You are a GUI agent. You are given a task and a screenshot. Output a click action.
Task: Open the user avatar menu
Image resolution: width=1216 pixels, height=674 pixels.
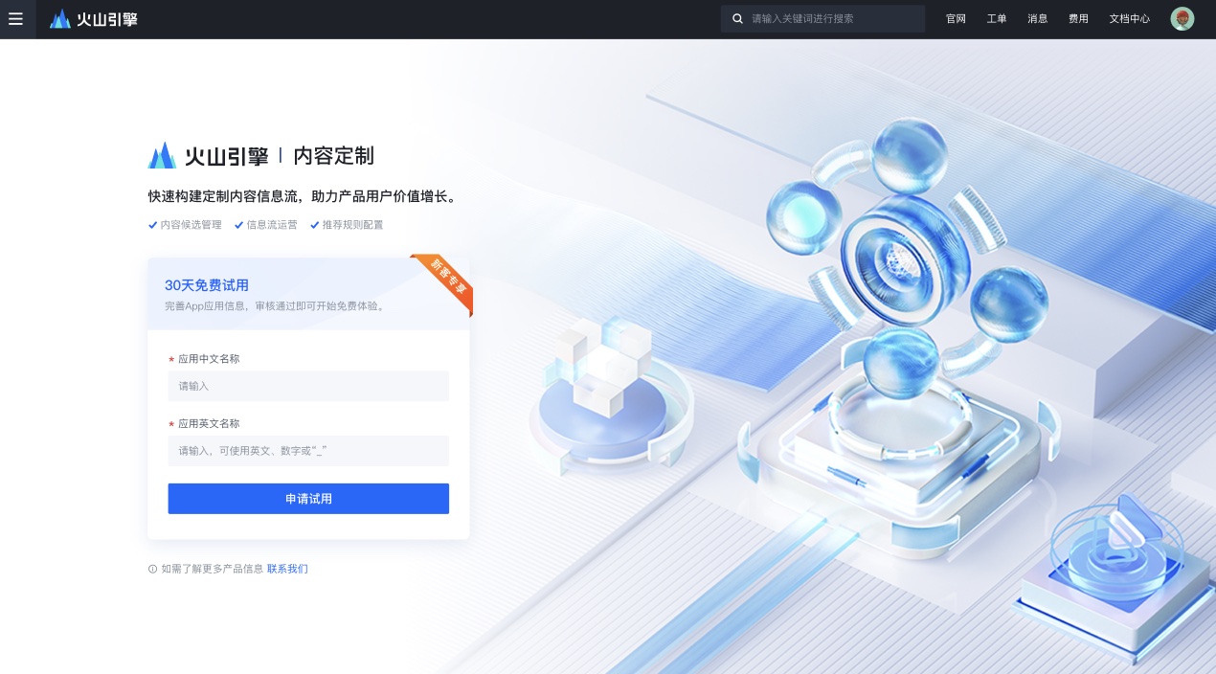pyautogui.click(x=1182, y=19)
